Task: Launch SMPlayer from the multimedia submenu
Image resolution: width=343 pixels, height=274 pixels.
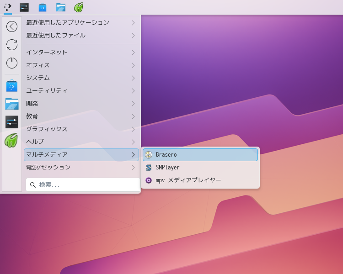Action: [x=200, y=168]
